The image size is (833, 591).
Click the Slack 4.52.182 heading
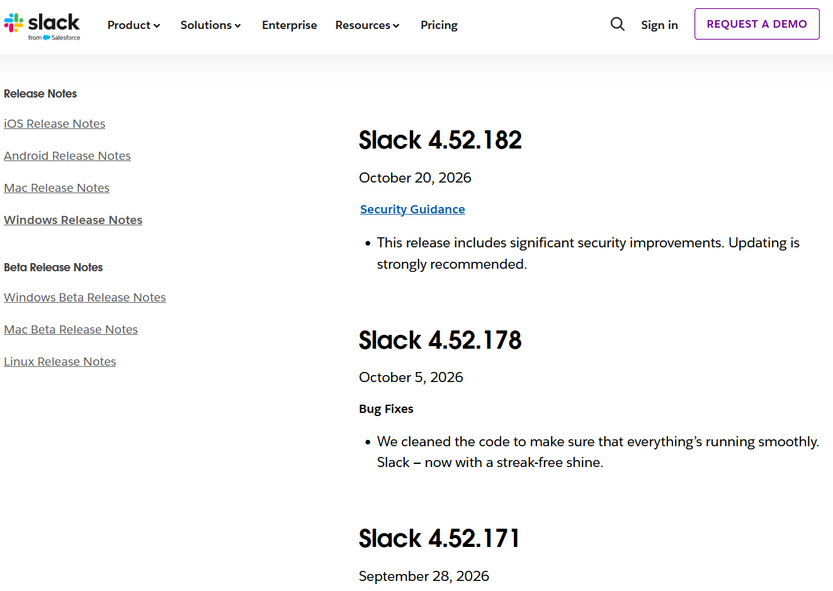[x=440, y=140]
